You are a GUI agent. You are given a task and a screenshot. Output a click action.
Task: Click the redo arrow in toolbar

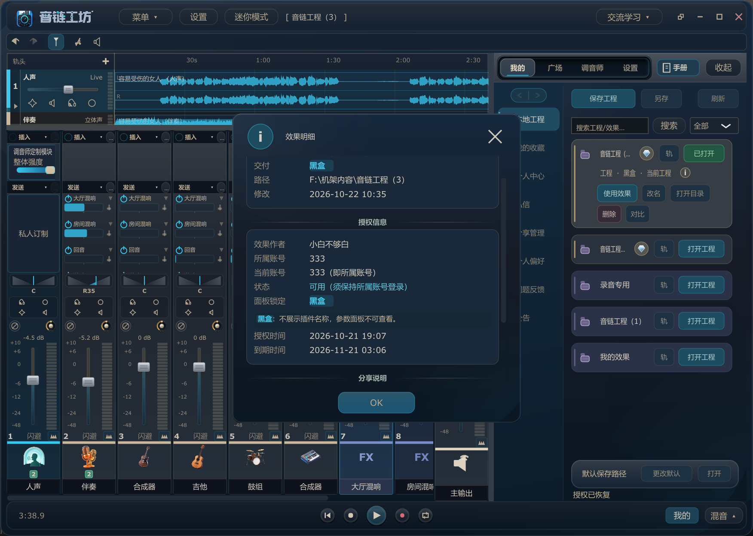34,41
